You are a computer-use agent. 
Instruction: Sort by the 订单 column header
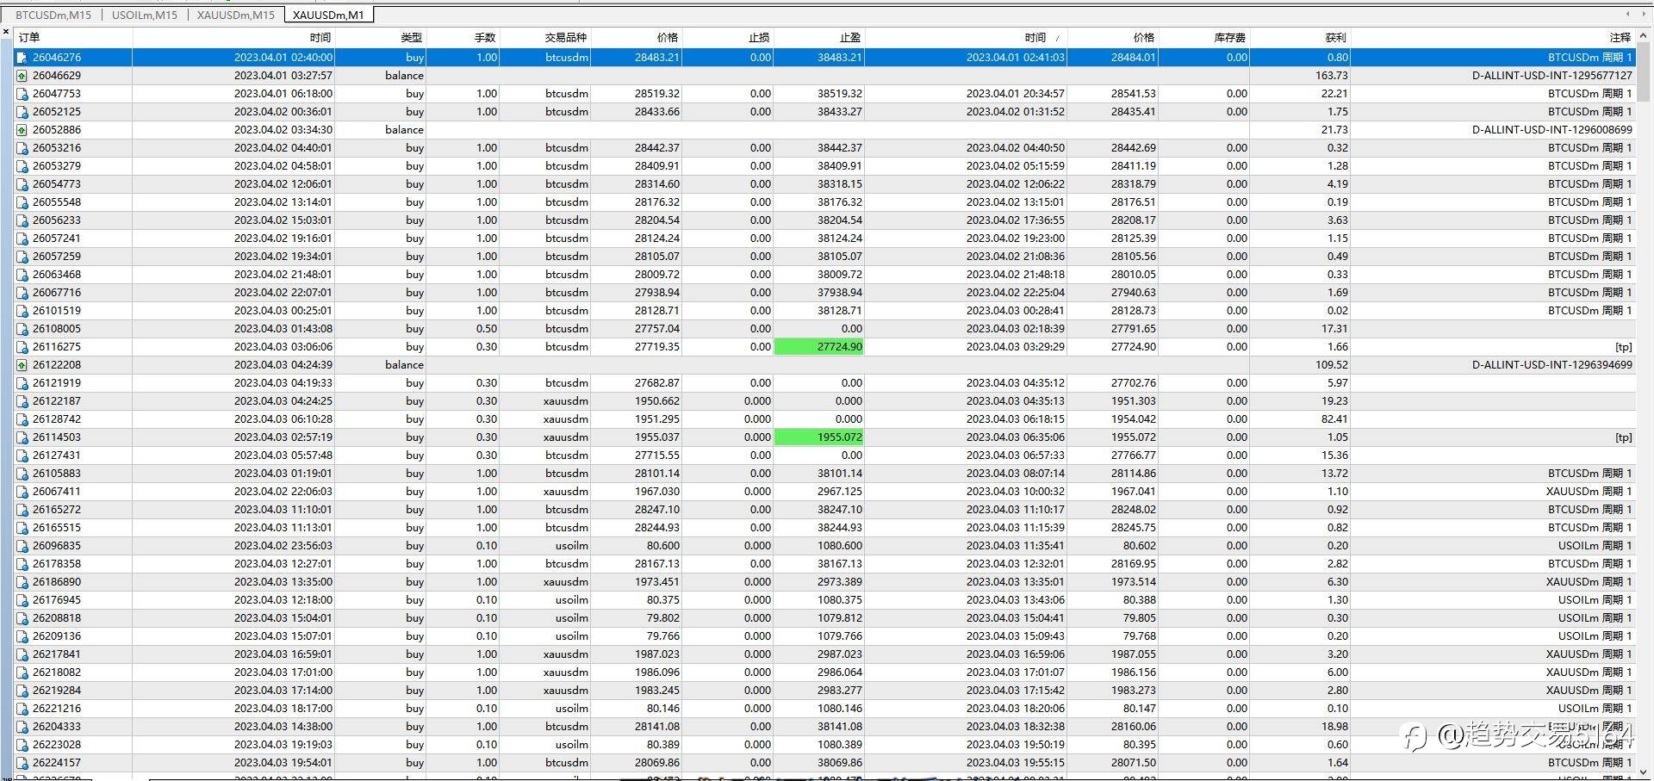click(29, 37)
